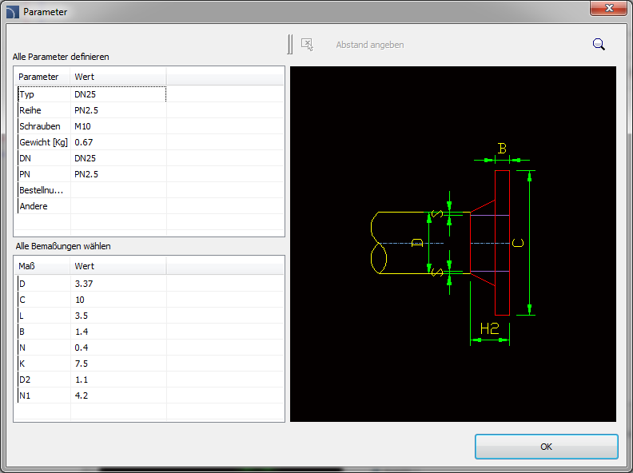Click the 'Maß' column header
Screen dimensions: 633x473
tap(42, 266)
